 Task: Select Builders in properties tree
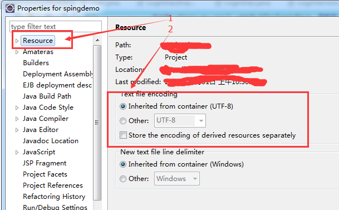[x=36, y=63]
